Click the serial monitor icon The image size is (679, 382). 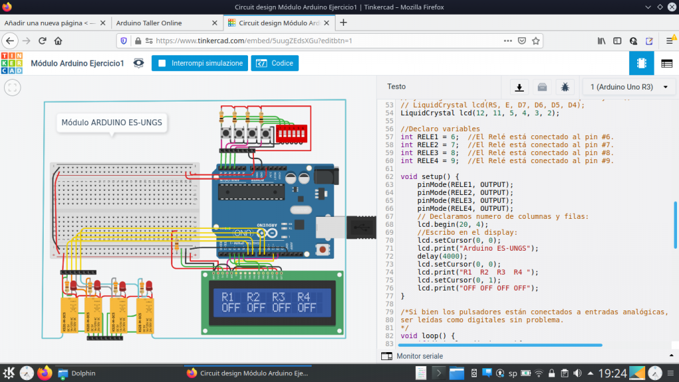[x=387, y=356]
